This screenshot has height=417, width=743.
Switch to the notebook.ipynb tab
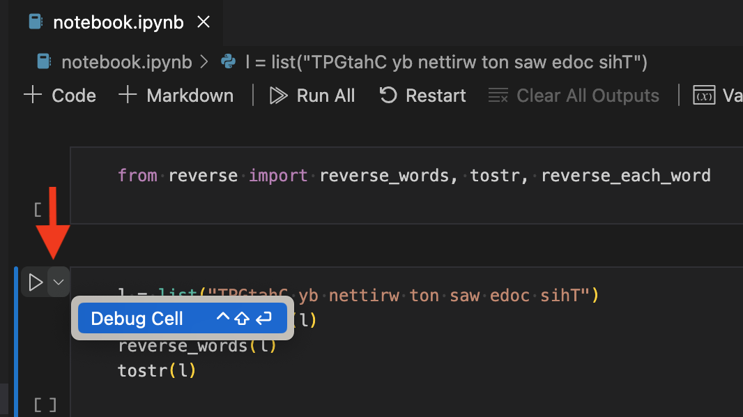click(118, 22)
